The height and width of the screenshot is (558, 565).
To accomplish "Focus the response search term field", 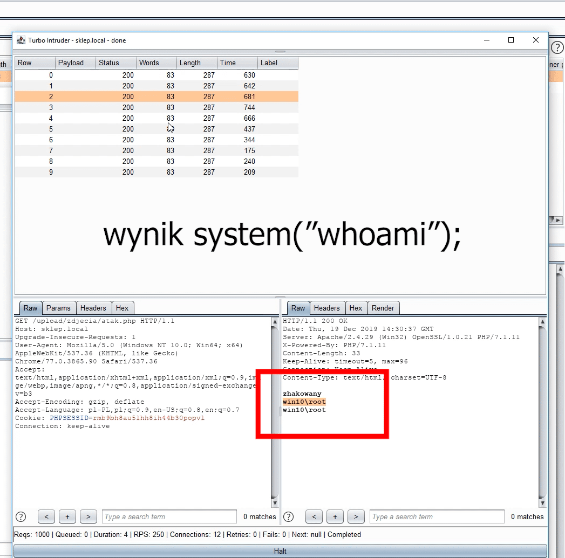I will (x=437, y=516).
